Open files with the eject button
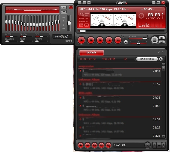The image size is (170, 152). pyautogui.click(x=126, y=42)
